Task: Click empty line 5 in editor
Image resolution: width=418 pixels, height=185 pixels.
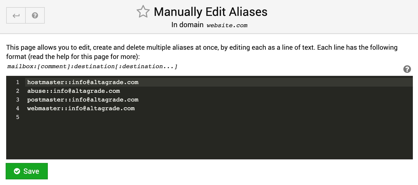Action: (x=219, y=117)
